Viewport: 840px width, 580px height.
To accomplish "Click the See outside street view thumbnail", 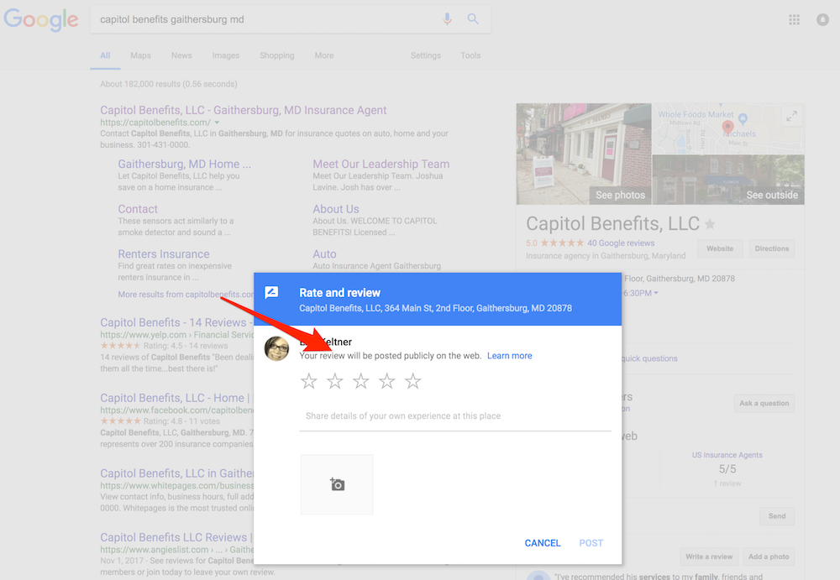I will click(x=728, y=180).
